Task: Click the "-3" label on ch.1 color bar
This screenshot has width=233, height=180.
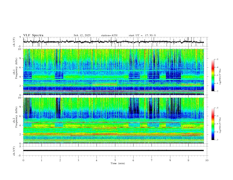Action: (217, 59)
